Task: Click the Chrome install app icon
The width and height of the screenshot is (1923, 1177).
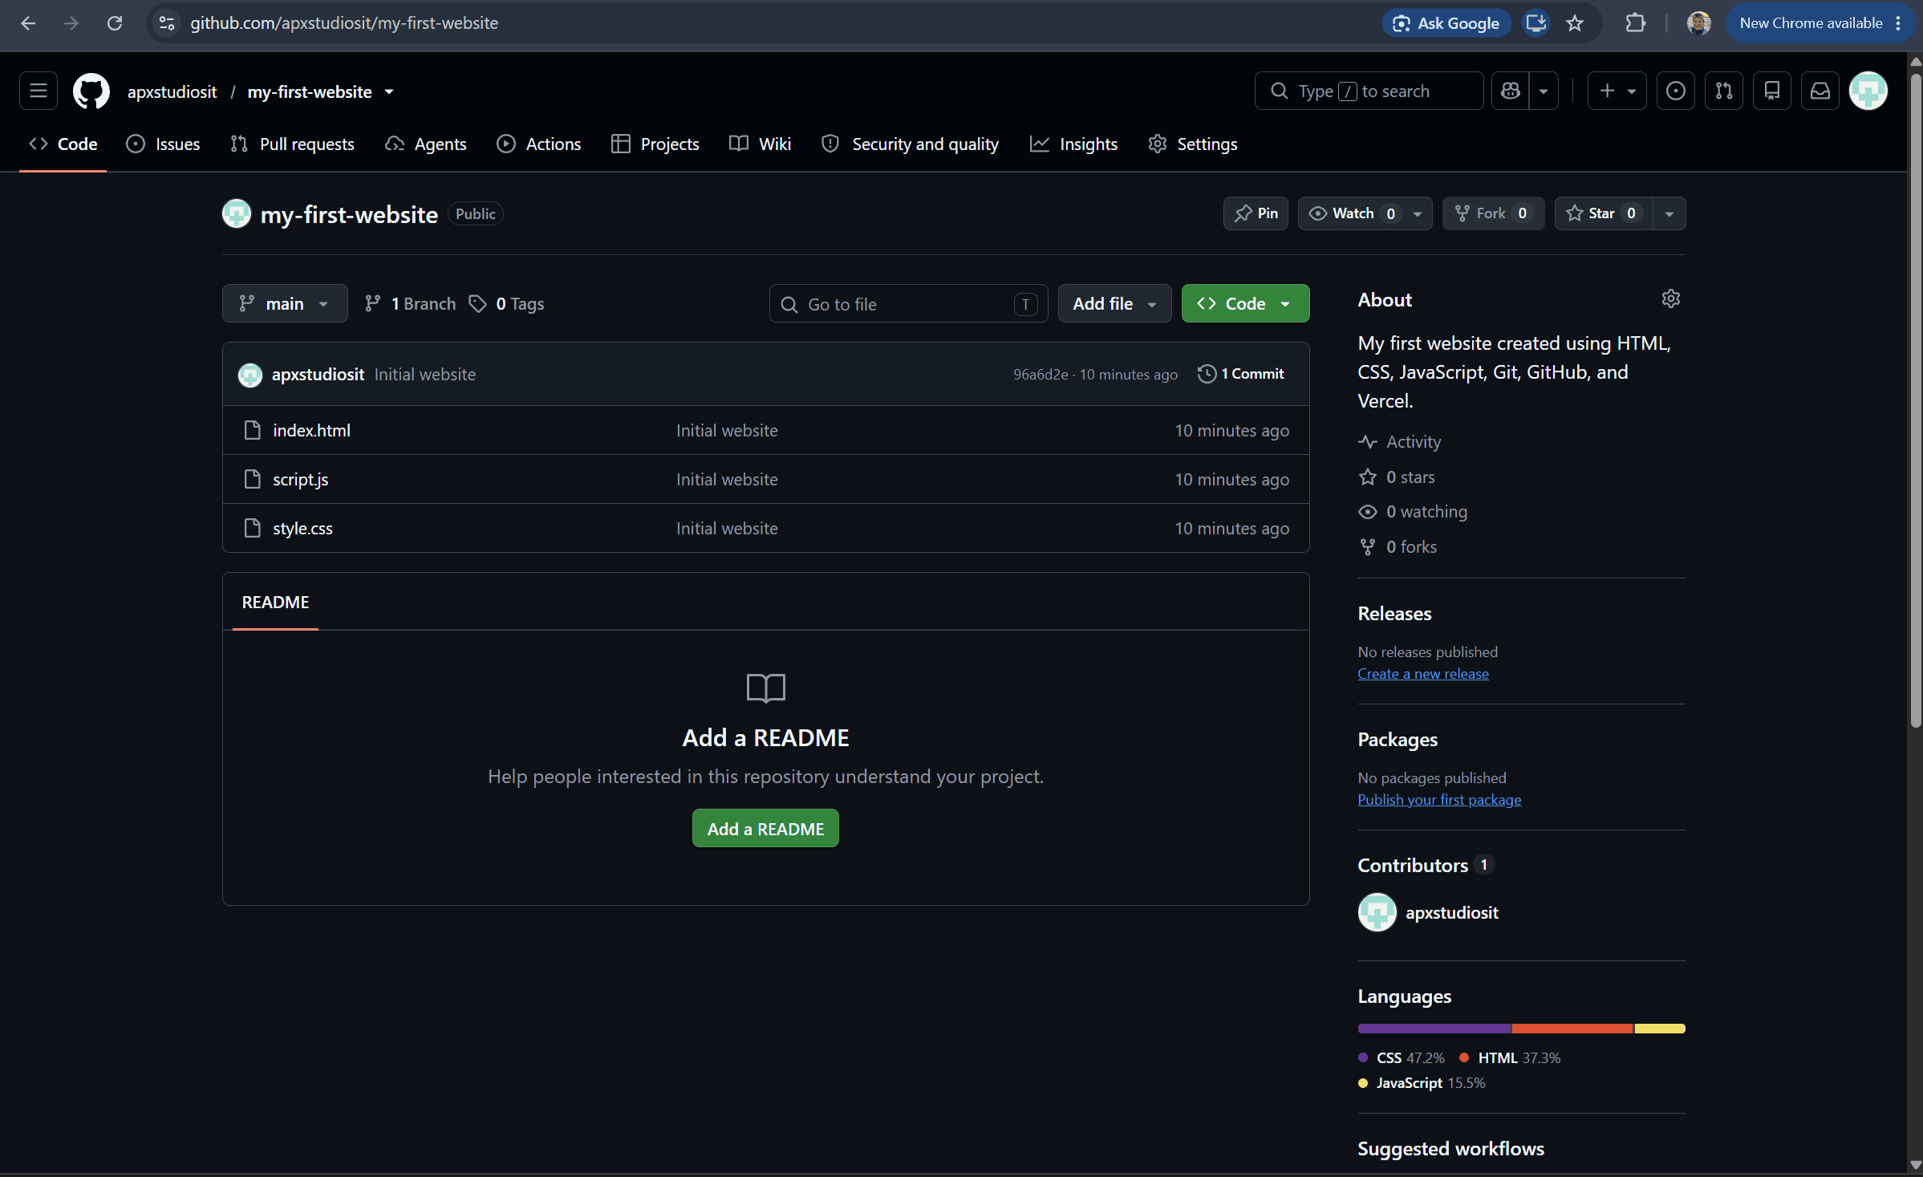Action: [1536, 23]
